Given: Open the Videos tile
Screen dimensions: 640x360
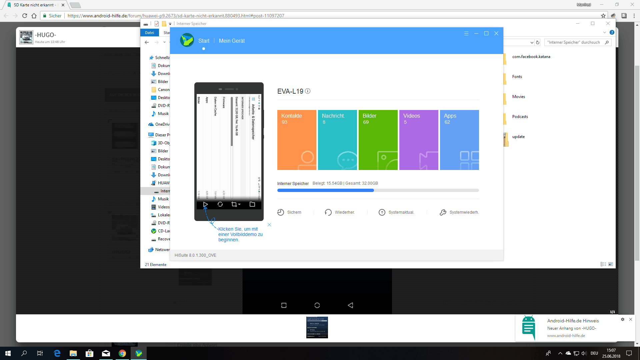Looking at the screenshot, I should 419,140.
